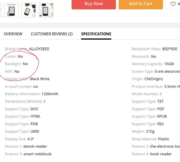This screenshot has width=180, height=162.
Task: Click the Resolution Ratio 800*600 value
Action: point(170,49)
